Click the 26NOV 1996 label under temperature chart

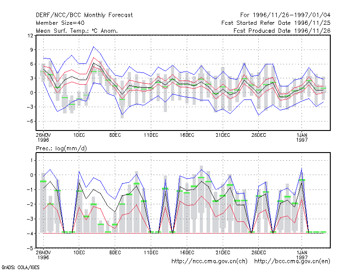pos(43,138)
